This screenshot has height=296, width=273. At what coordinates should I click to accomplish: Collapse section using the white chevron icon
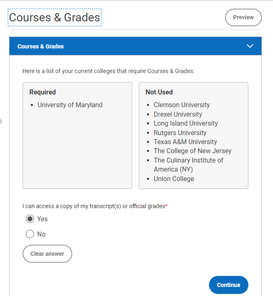250,46
